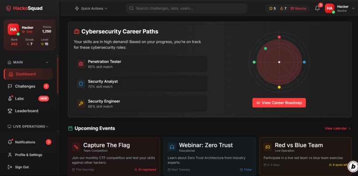Click the 1 hour duration label

[x=246, y=170]
